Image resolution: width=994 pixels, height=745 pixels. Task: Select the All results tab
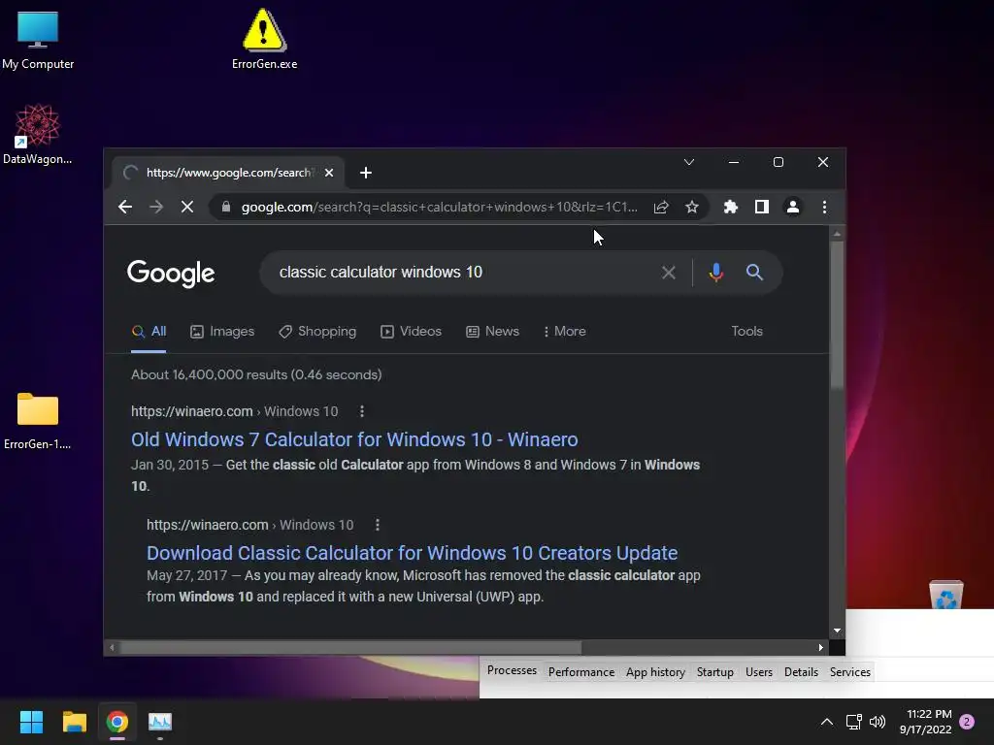coord(149,332)
